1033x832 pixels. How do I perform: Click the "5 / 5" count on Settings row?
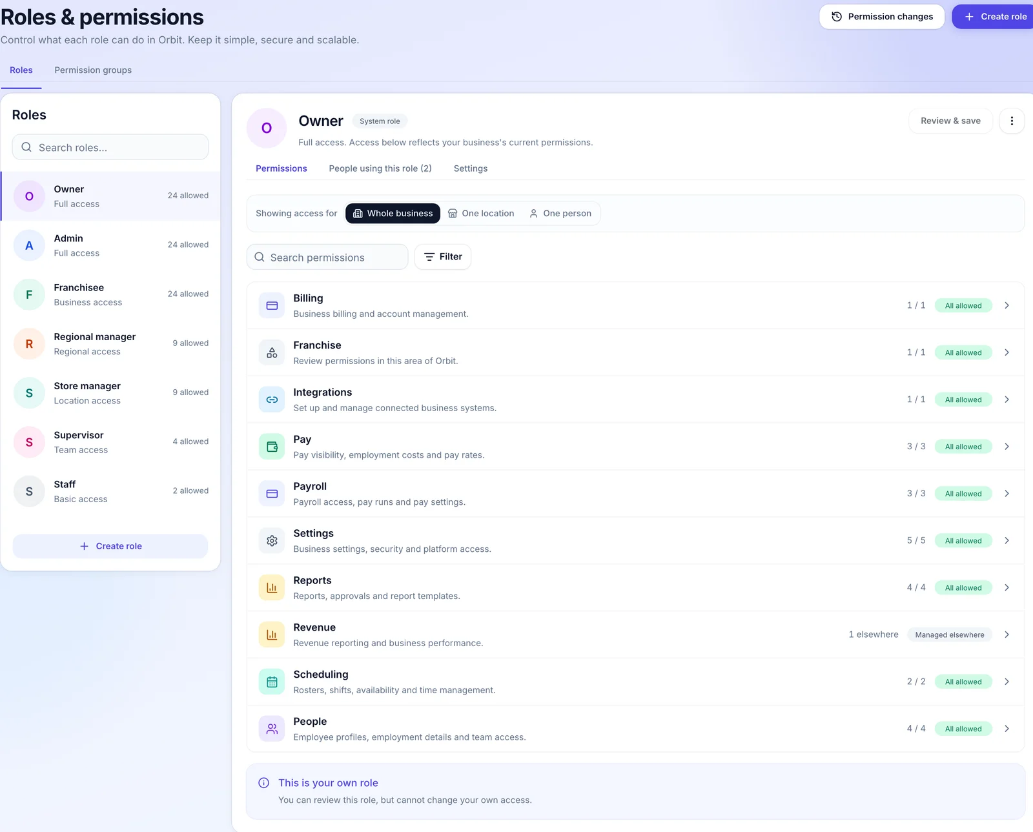point(916,541)
